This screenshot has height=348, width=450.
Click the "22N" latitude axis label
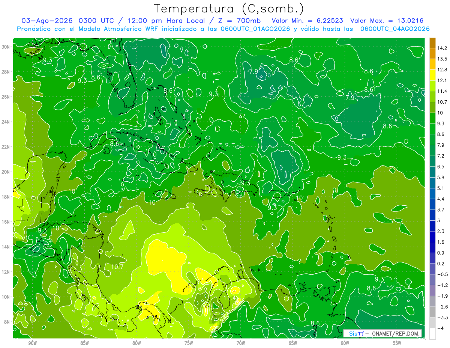pyautogui.click(x=6, y=147)
